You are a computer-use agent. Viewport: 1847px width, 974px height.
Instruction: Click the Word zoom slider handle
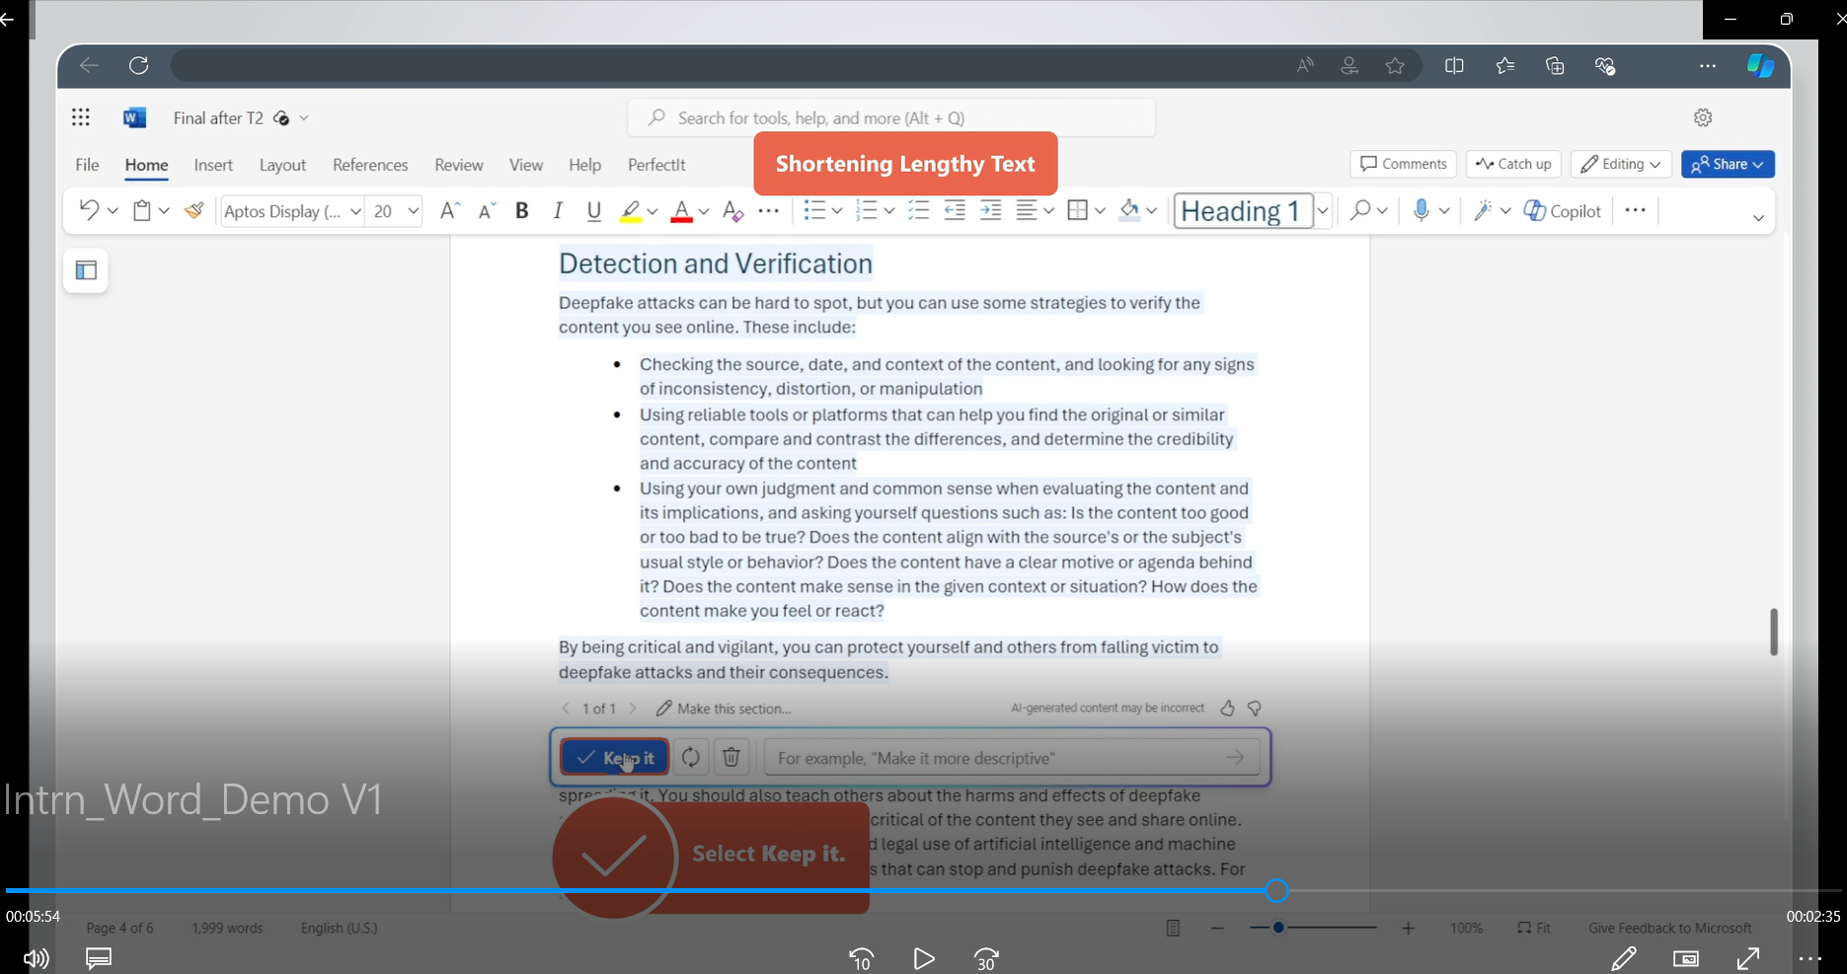pyautogui.click(x=1278, y=928)
